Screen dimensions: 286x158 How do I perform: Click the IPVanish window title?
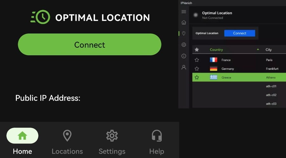(186, 3)
